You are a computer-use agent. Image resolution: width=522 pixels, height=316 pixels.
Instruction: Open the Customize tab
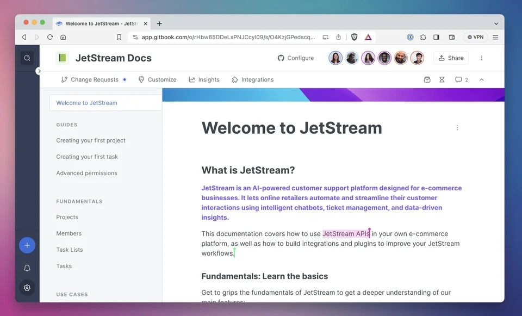158,79
